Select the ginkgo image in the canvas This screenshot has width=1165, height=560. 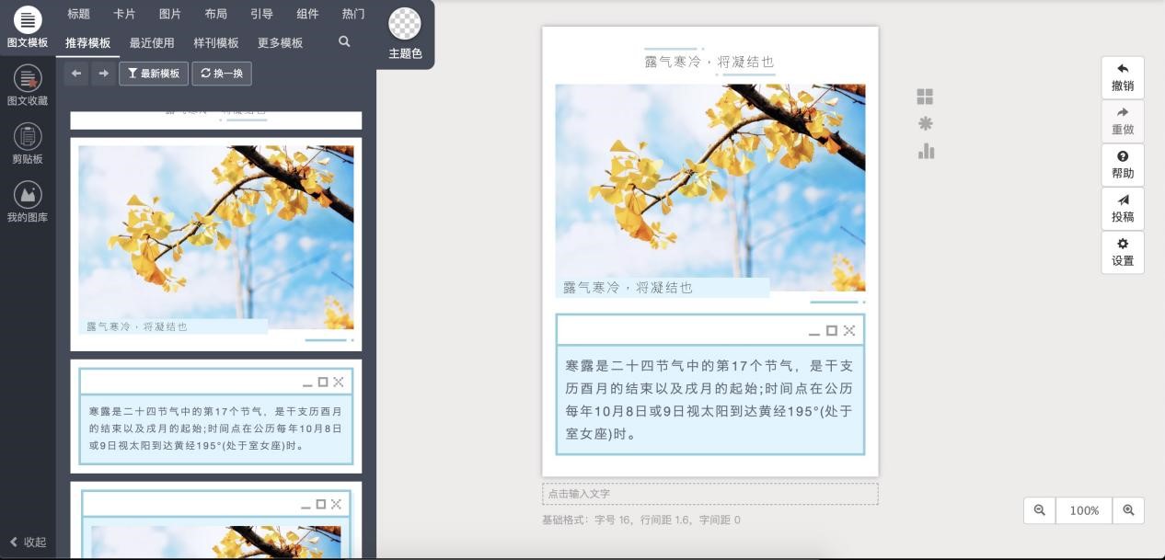[710, 188]
